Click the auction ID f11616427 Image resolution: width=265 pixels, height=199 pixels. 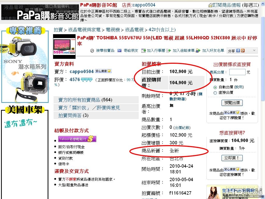click(x=180, y=193)
